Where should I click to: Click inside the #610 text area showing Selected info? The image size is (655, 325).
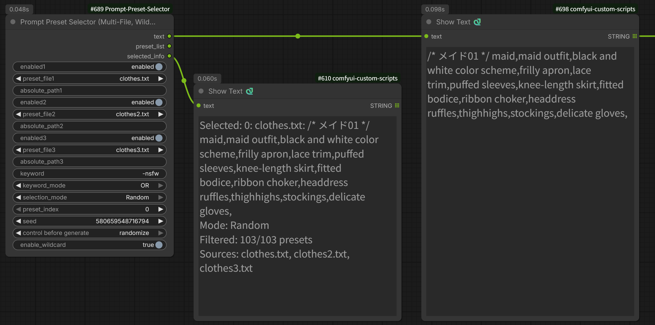click(x=298, y=216)
